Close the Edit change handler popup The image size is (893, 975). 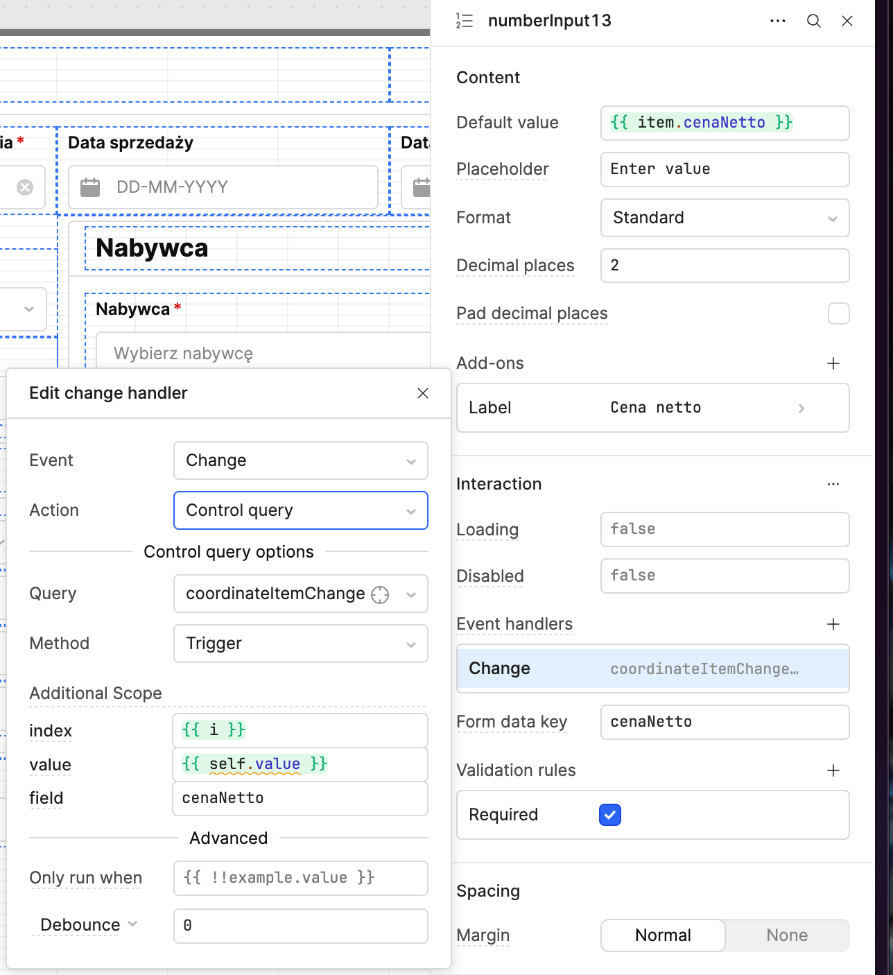(423, 393)
